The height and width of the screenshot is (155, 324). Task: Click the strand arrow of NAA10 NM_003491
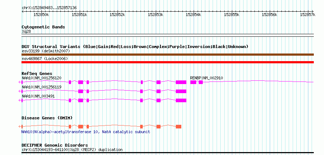(x=20, y=100)
